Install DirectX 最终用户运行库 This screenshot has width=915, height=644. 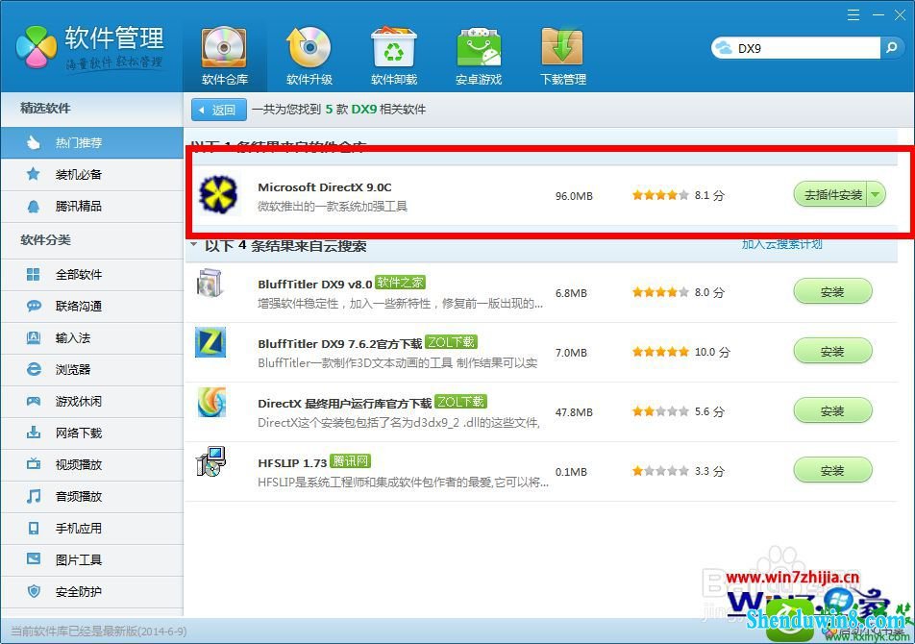(832, 410)
